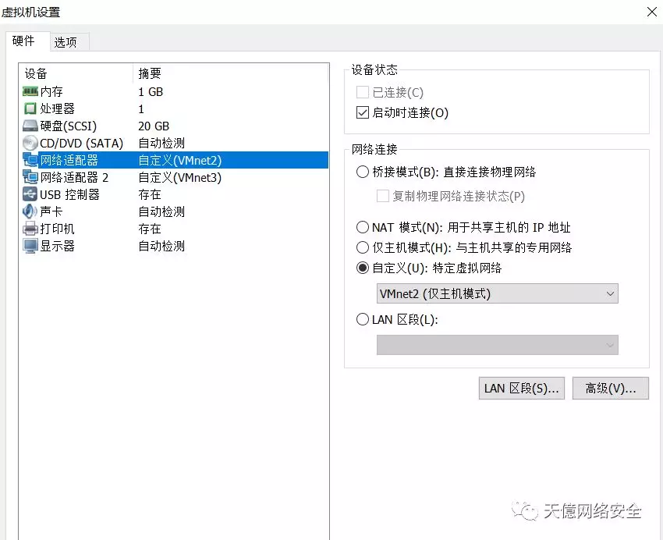Select the 显示器 row label

point(57,246)
